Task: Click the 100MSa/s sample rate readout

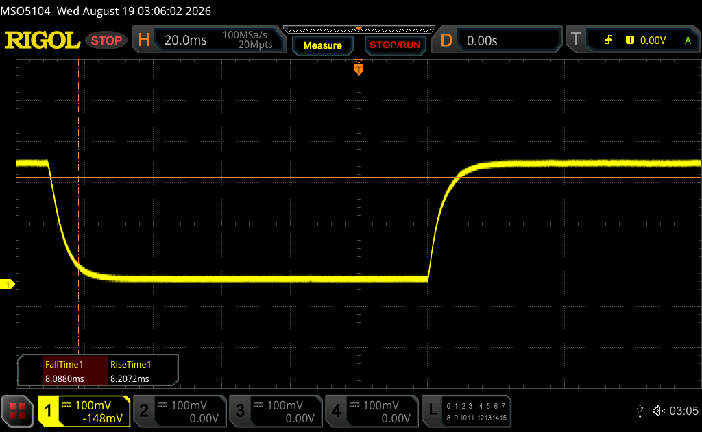Action: (x=245, y=34)
